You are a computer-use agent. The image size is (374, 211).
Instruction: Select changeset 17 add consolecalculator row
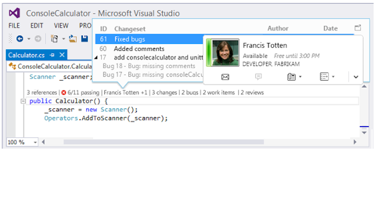click(x=151, y=58)
